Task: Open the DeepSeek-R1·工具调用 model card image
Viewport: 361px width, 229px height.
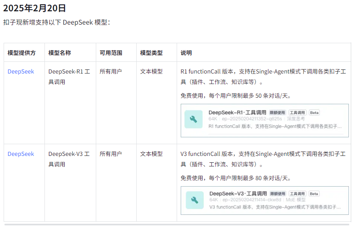Action: 265,120
